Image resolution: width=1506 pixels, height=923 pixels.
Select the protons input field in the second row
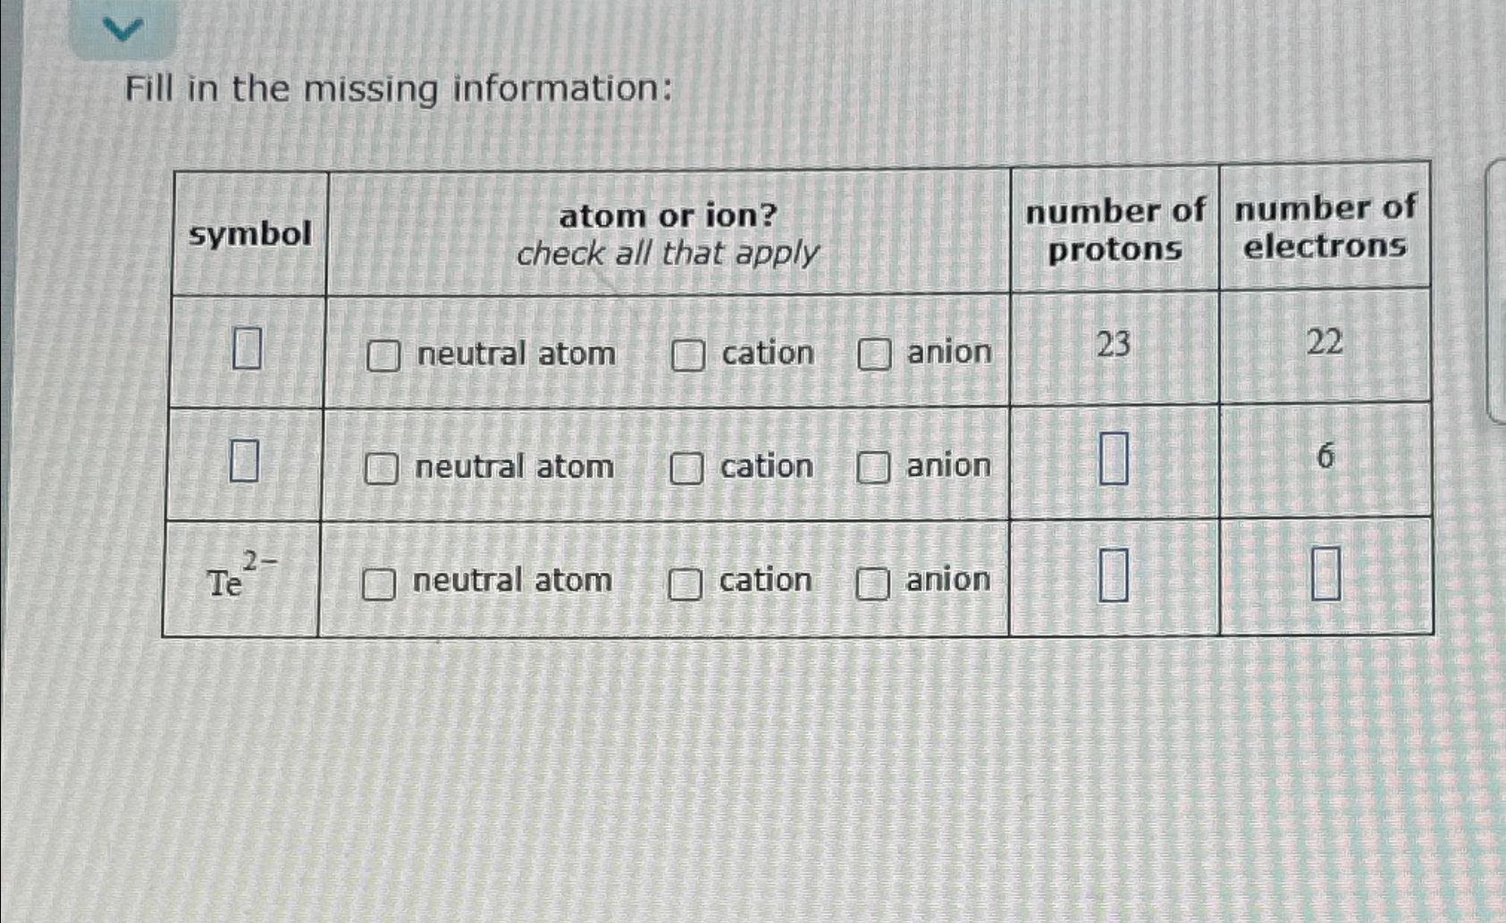coord(1114,458)
